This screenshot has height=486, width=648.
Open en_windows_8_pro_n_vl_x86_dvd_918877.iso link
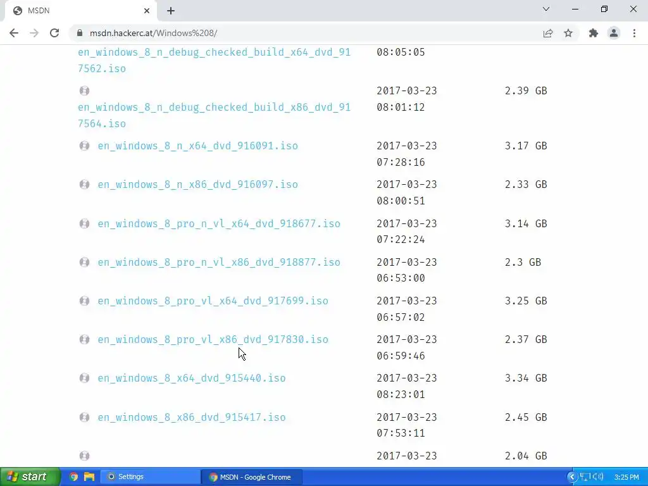coord(219,262)
